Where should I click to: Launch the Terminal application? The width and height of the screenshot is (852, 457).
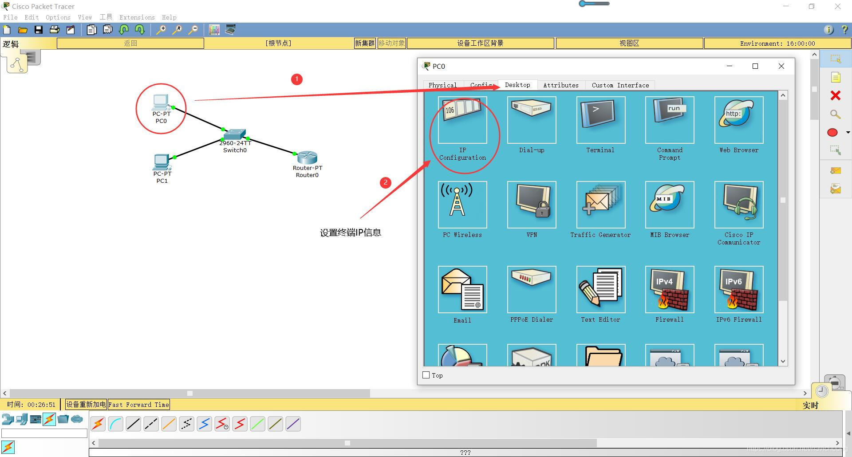point(601,120)
